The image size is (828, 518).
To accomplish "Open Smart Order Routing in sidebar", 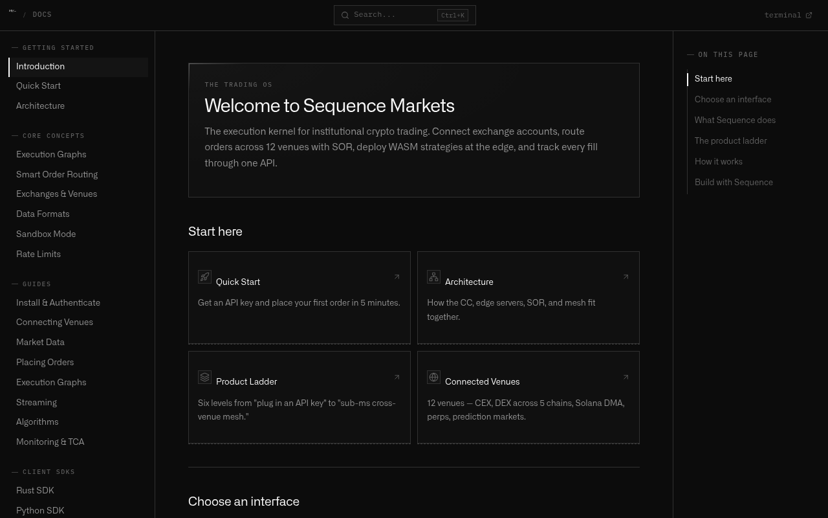I will point(57,175).
